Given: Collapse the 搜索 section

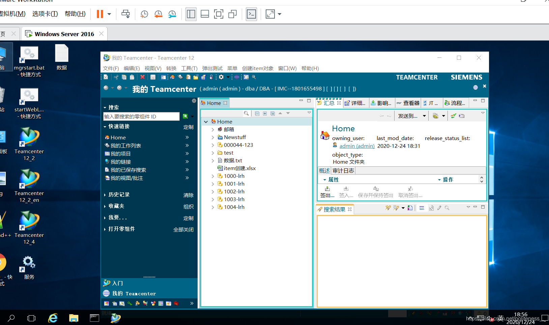Looking at the screenshot, I should (105, 108).
